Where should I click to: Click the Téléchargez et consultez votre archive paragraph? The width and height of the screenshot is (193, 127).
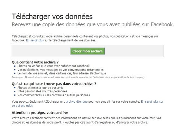[x=85, y=38]
